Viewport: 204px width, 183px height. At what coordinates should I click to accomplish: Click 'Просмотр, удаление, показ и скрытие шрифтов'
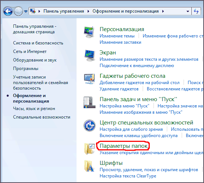point(149,170)
